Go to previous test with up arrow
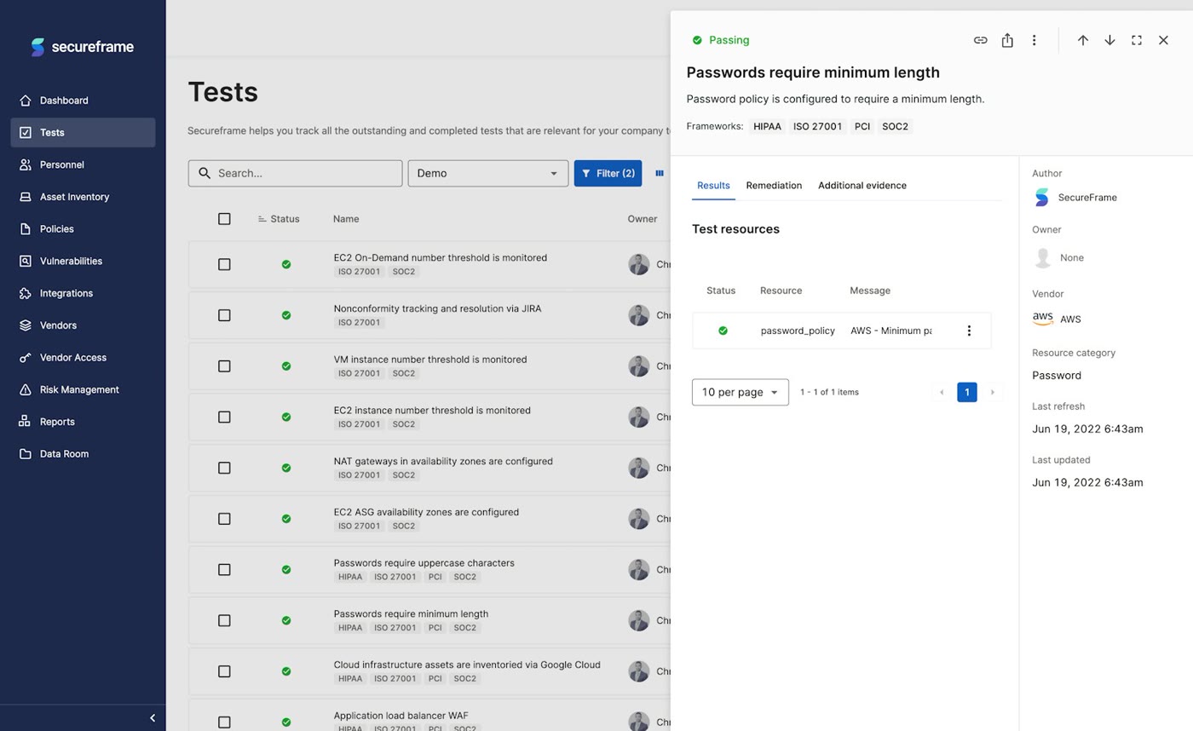This screenshot has width=1193, height=731. point(1082,40)
